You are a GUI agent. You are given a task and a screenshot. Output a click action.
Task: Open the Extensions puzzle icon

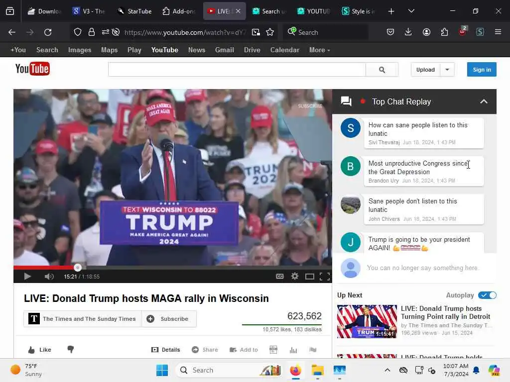[444, 32]
